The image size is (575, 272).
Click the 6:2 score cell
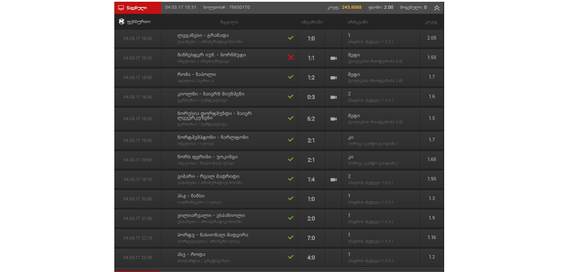click(x=311, y=119)
